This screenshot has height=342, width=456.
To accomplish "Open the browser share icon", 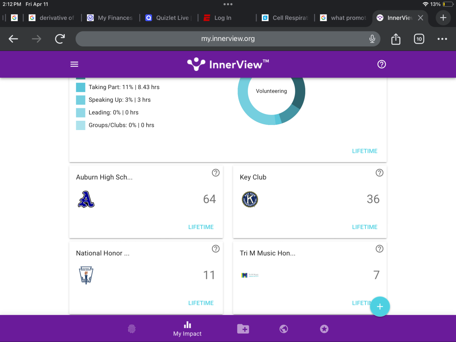I will pos(396,39).
